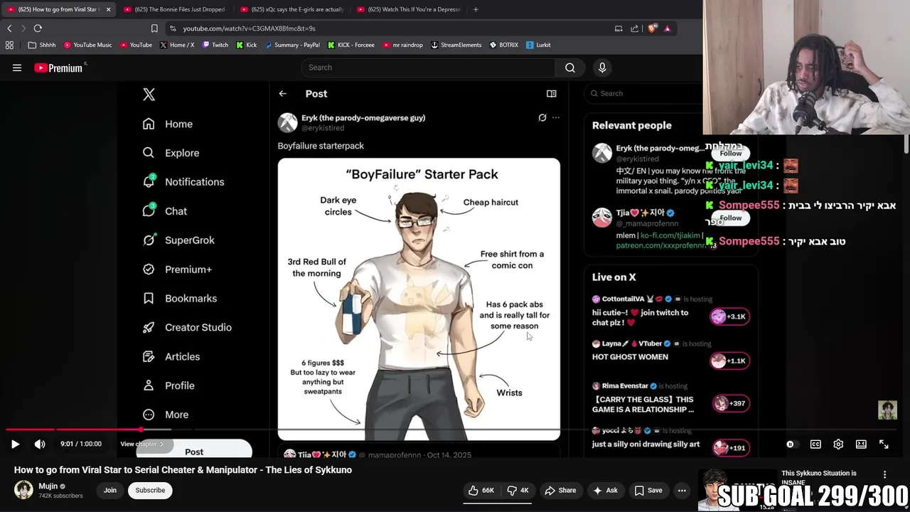Focus the YouTube Search input field
The width and height of the screenshot is (910, 512).
tap(429, 68)
